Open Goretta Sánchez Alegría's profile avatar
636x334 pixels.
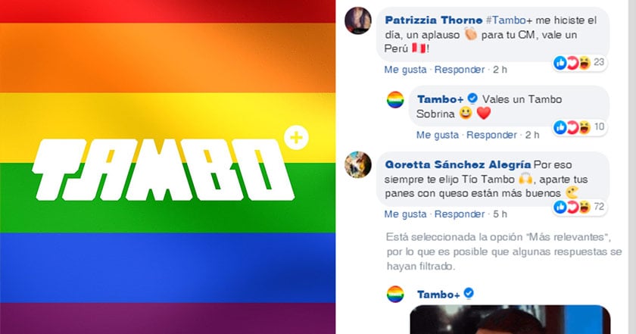(357, 165)
